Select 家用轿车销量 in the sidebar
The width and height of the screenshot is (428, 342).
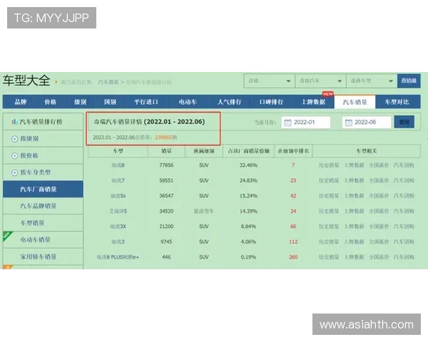point(43,256)
